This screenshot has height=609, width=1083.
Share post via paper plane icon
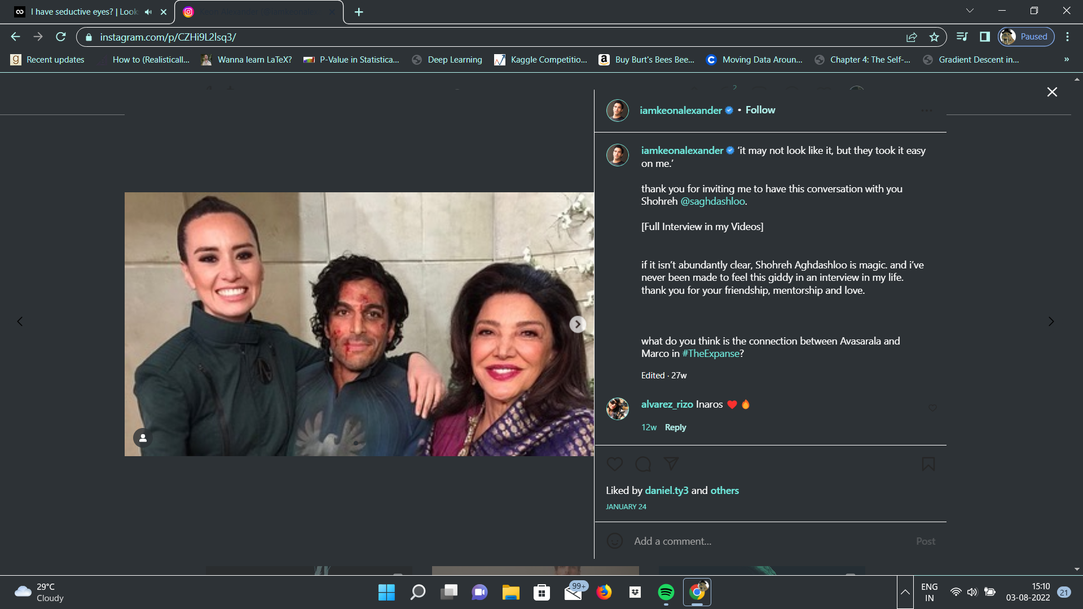click(671, 464)
